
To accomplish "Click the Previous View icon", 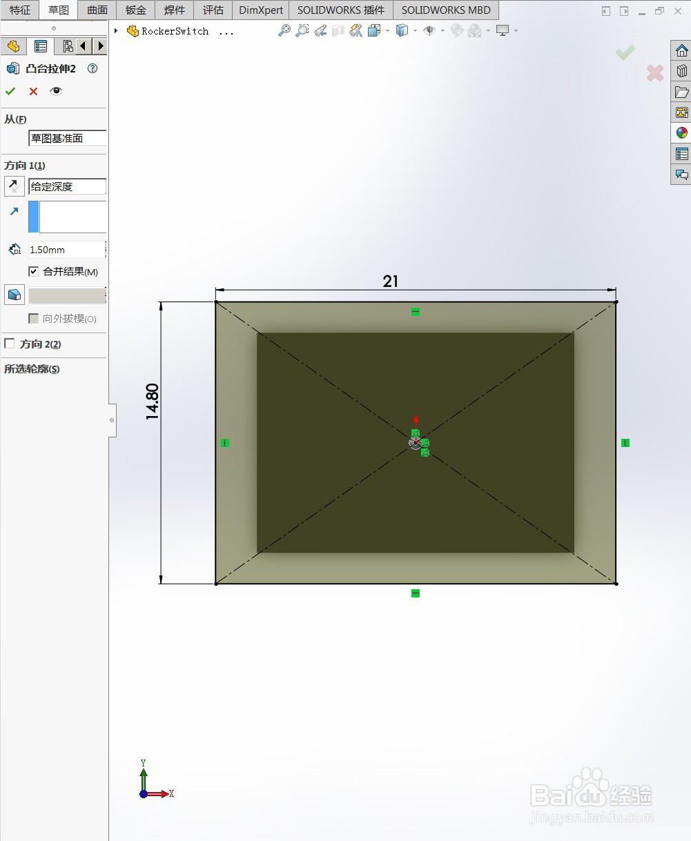I will [x=320, y=30].
